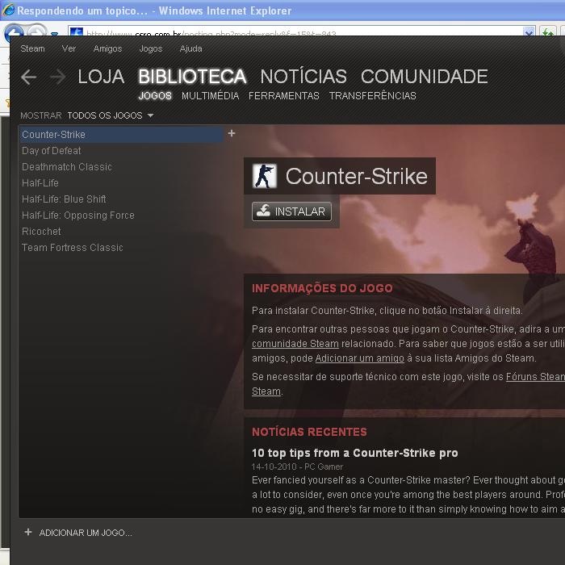Open IE address bar dropdown arrow
Viewport: 565px width, 565px height.
point(529,32)
